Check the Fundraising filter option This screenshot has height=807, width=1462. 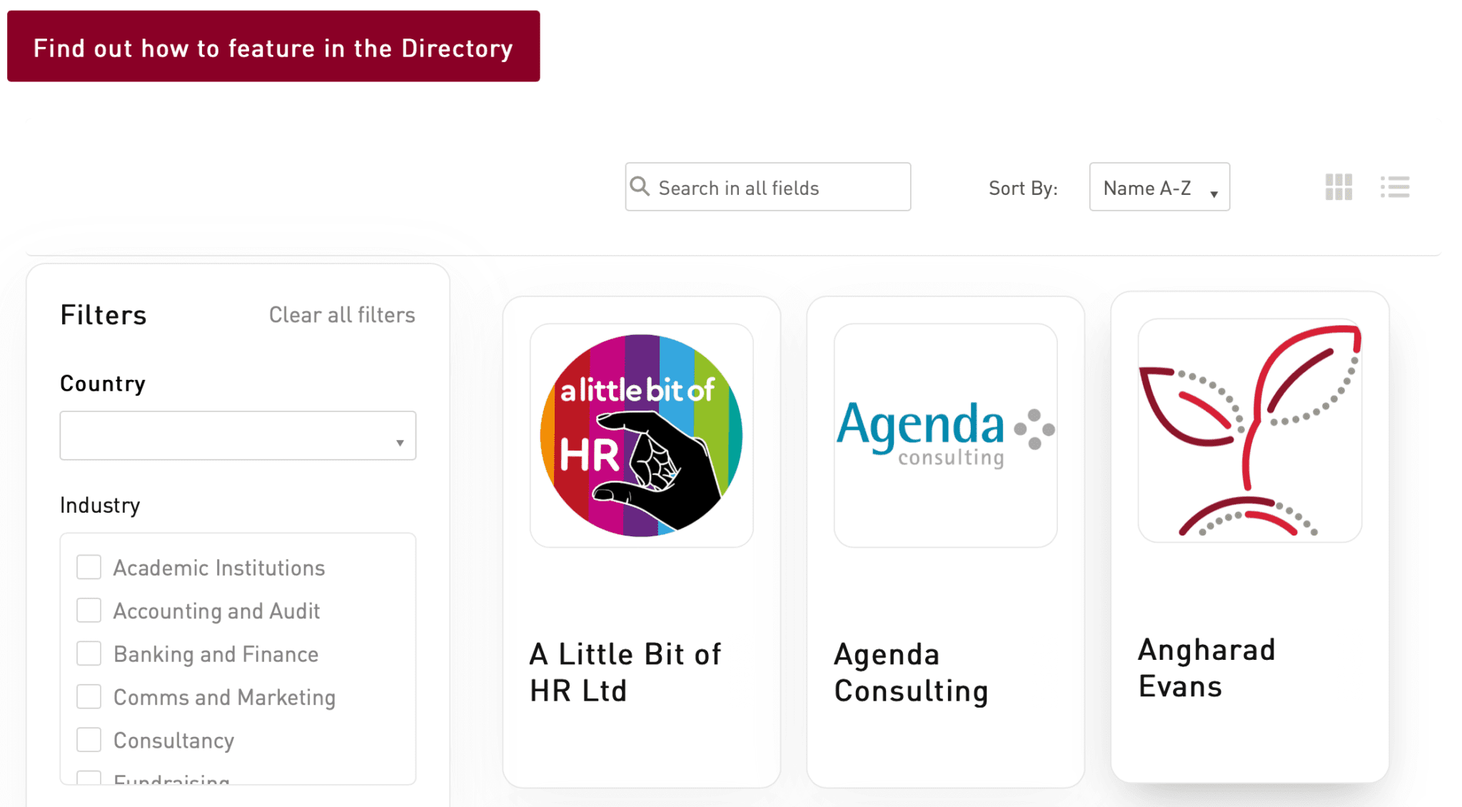pos(89,782)
